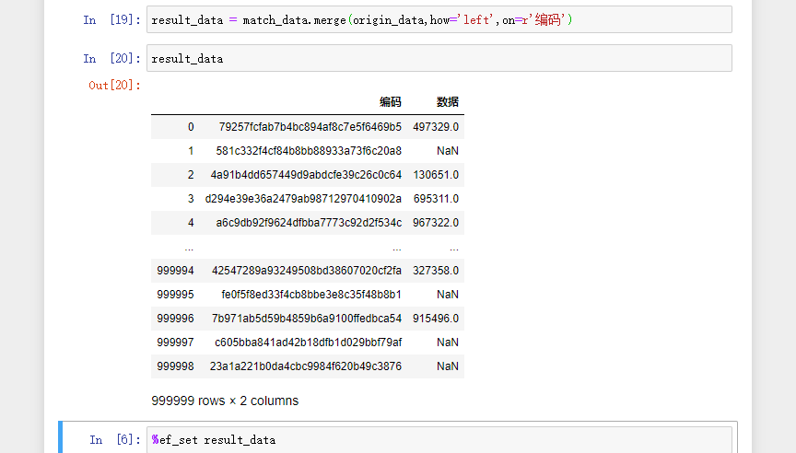Image resolution: width=796 pixels, height=453 pixels.
Task: Select cell a6c9db92f9624dfbba7773c92d2f534c
Action: [x=309, y=223]
